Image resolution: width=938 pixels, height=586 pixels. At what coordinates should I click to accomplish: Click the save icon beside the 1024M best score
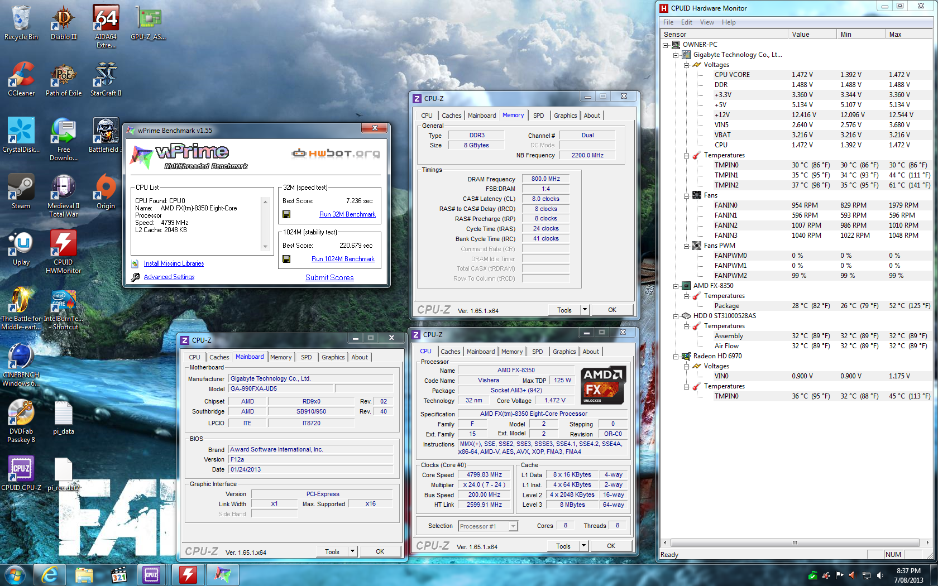pos(286,259)
